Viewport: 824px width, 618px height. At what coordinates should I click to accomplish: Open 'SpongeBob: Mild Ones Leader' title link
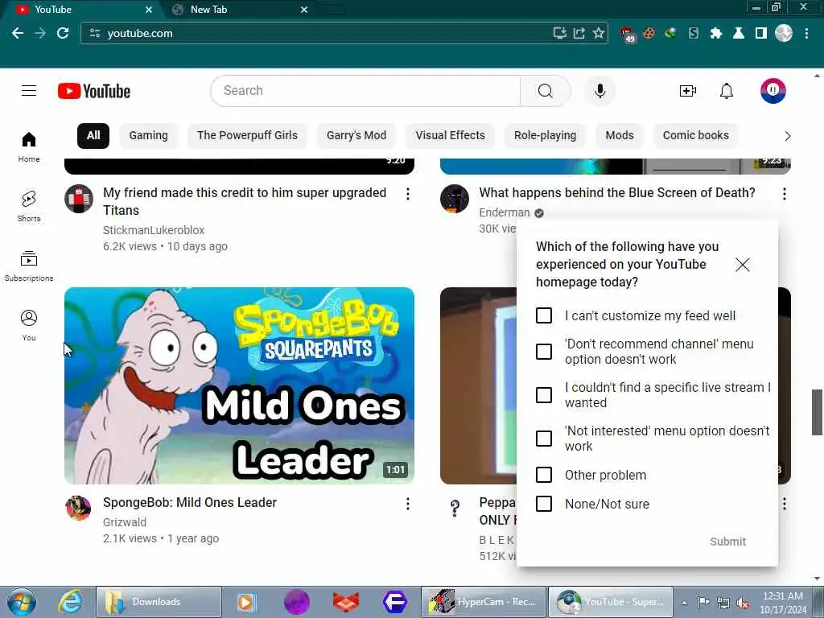click(x=190, y=502)
